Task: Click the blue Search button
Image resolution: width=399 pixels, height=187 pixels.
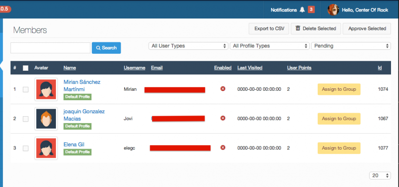Action: [106, 48]
